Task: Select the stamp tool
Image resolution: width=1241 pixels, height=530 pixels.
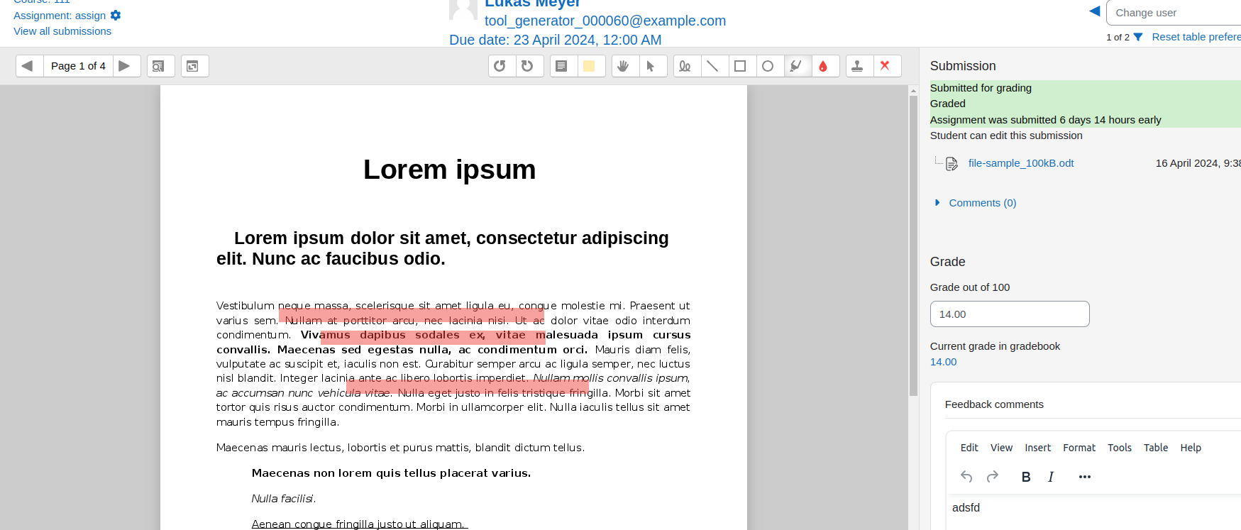Action: click(859, 66)
